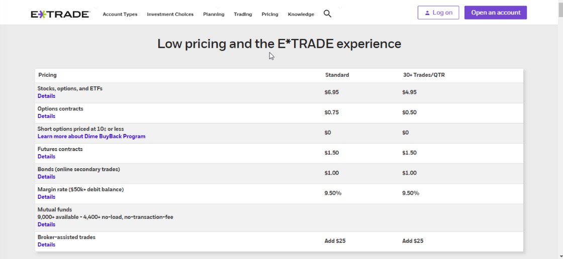
Task: Click the Low pricing and E*TRADE experience heading
Action: (x=279, y=44)
